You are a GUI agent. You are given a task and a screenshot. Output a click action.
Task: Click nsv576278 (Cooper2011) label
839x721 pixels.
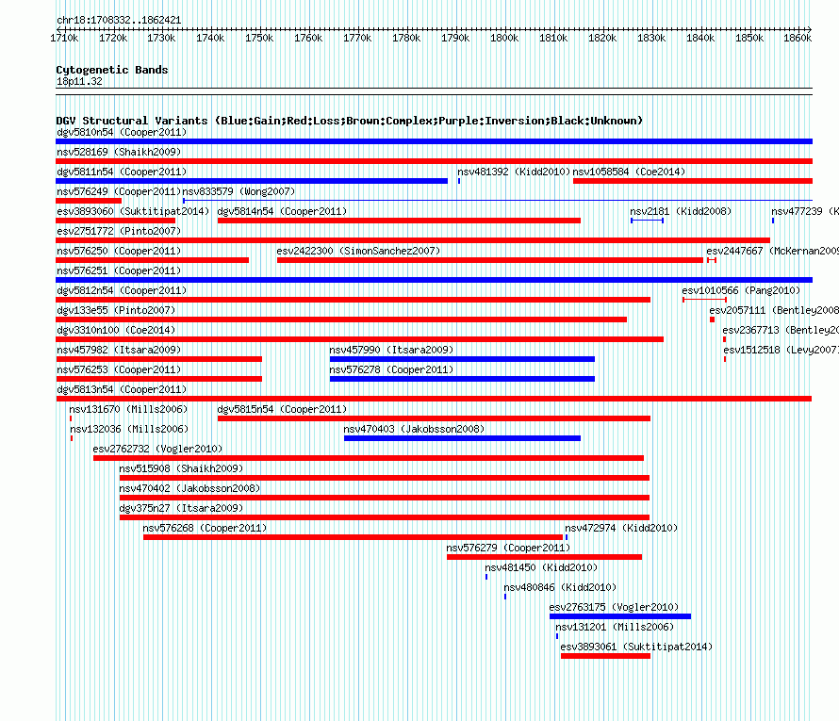(391, 369)
